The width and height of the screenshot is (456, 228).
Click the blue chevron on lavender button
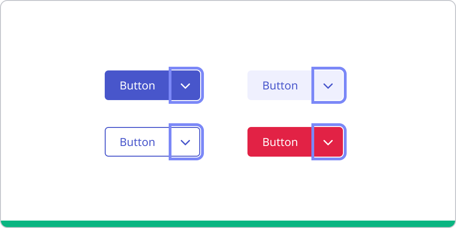pyautogui.click(x=329, y=86)
